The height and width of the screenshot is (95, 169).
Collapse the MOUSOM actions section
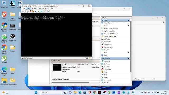(129, 20)
